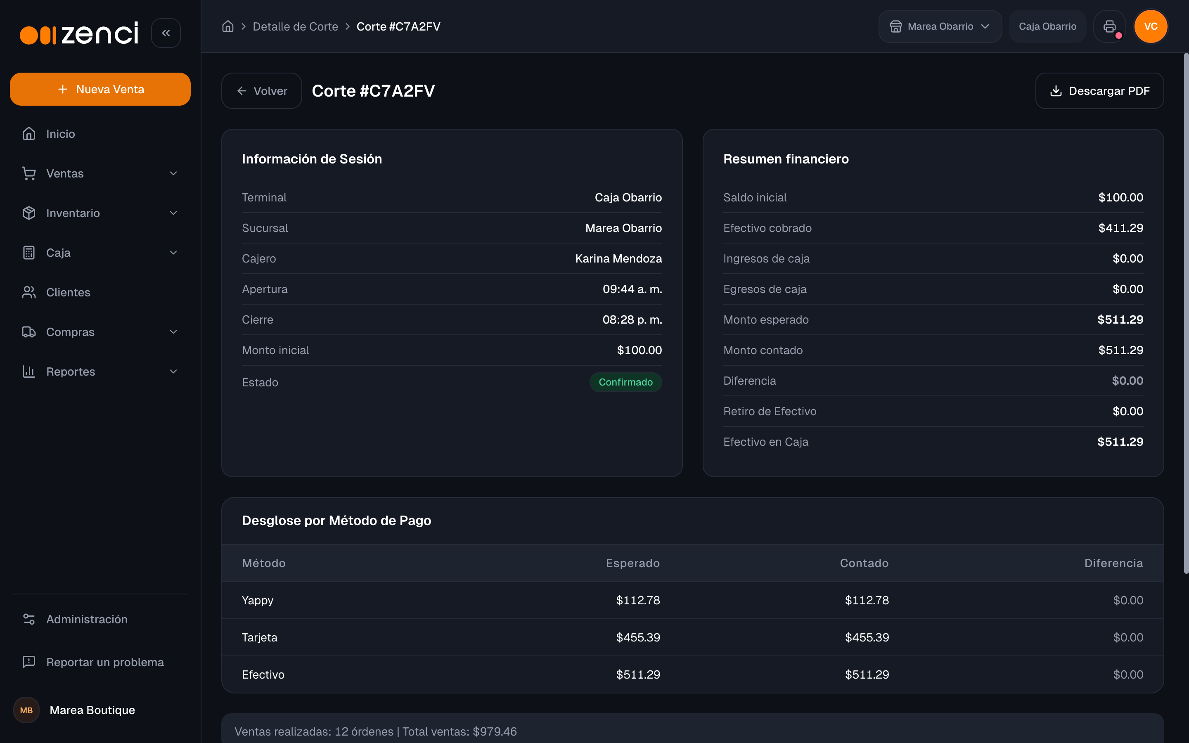Click the Caja calculator icon

pyautogui.click(x=29, y=253)
